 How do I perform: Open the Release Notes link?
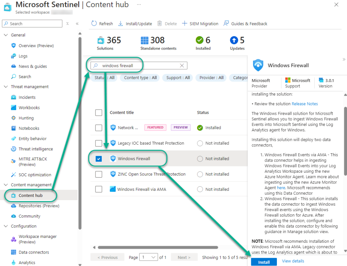coord(305,103)
